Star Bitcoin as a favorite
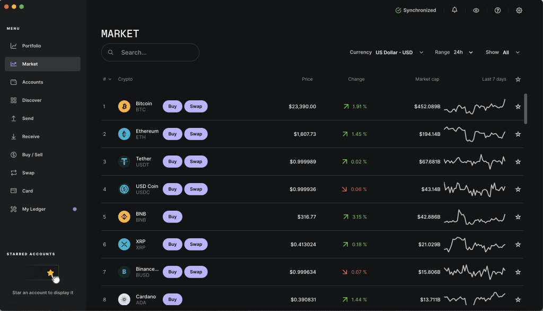The height and width of the screenshot is (311, 543). click(x=518, y=106)
